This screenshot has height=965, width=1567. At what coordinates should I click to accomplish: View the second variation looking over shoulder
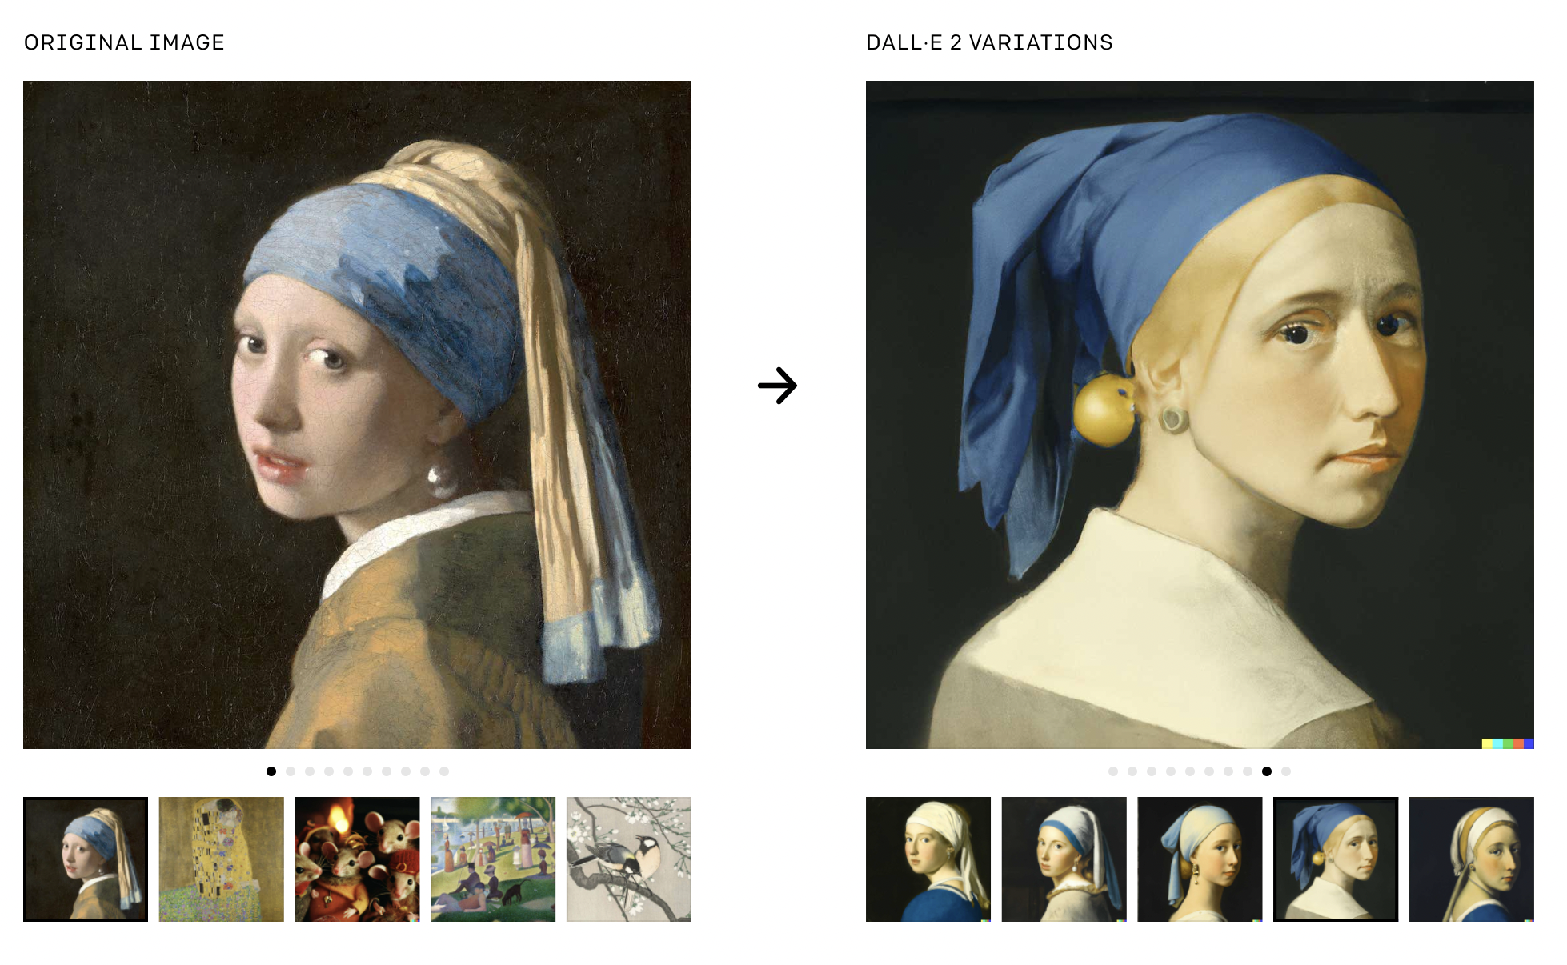pyautogui.click(x=1064, y=859)
